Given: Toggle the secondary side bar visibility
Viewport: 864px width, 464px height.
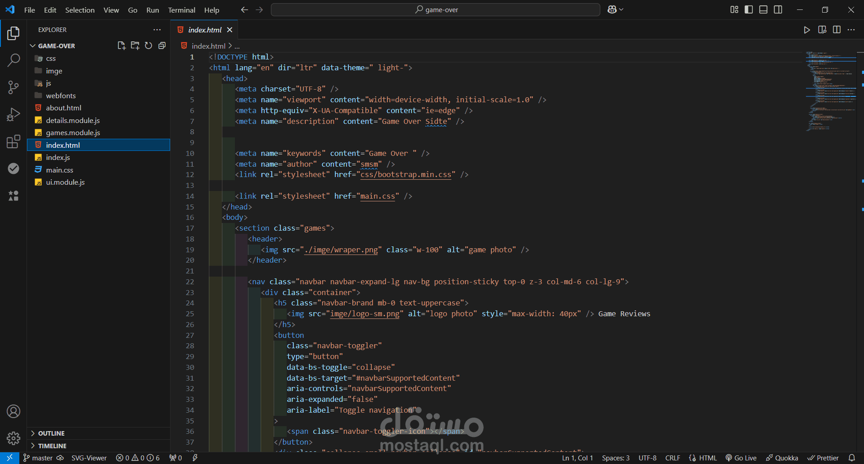Looking at the screenshot, I should 778,9.
